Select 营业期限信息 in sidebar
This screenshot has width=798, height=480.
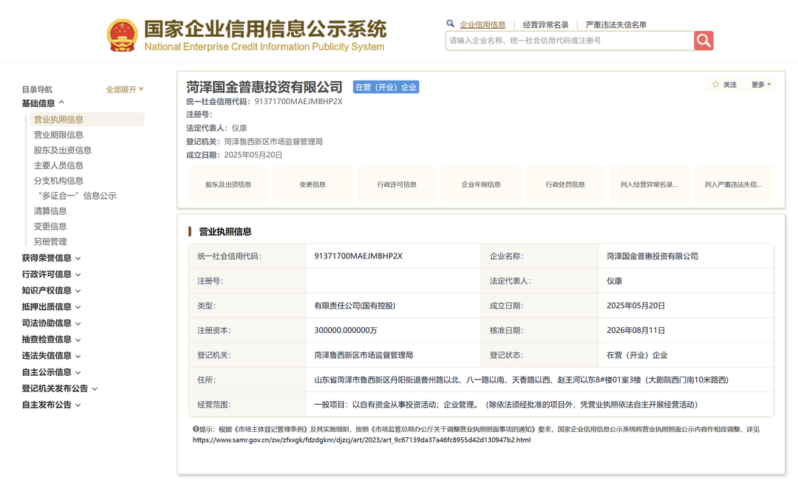[x=58, y=134]
